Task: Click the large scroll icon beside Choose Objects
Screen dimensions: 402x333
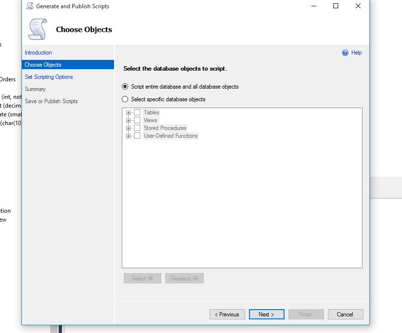Action: click(38, 29)
